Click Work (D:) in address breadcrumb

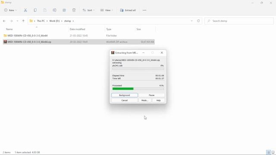(x=54, y=21)
